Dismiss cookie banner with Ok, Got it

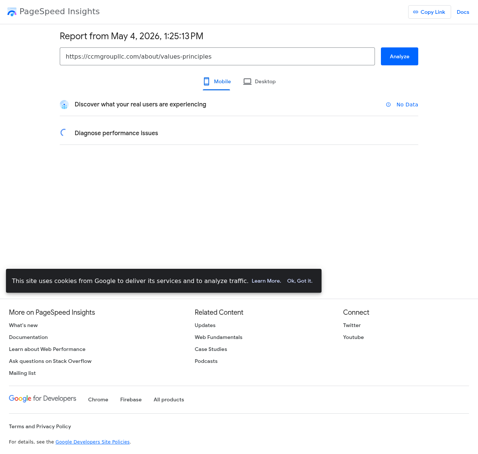(x=300, y=281)
